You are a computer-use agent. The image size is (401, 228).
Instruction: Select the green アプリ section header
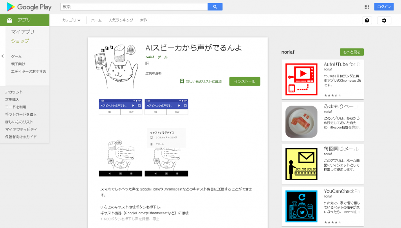pos(25,20)
